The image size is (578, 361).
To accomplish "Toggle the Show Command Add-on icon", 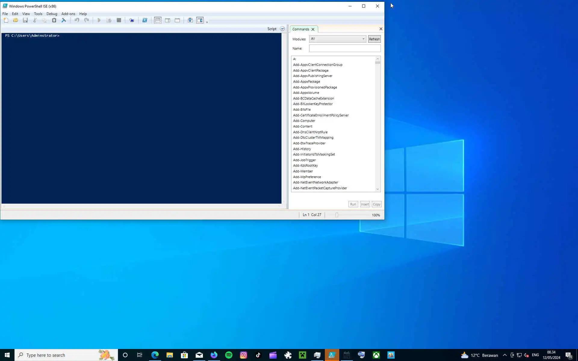I will coord(200,20).
